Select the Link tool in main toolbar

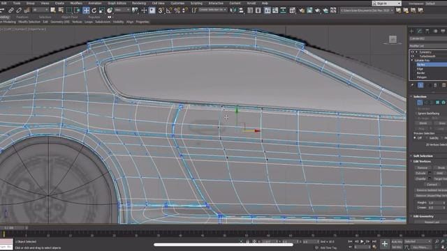coord(10,10)
